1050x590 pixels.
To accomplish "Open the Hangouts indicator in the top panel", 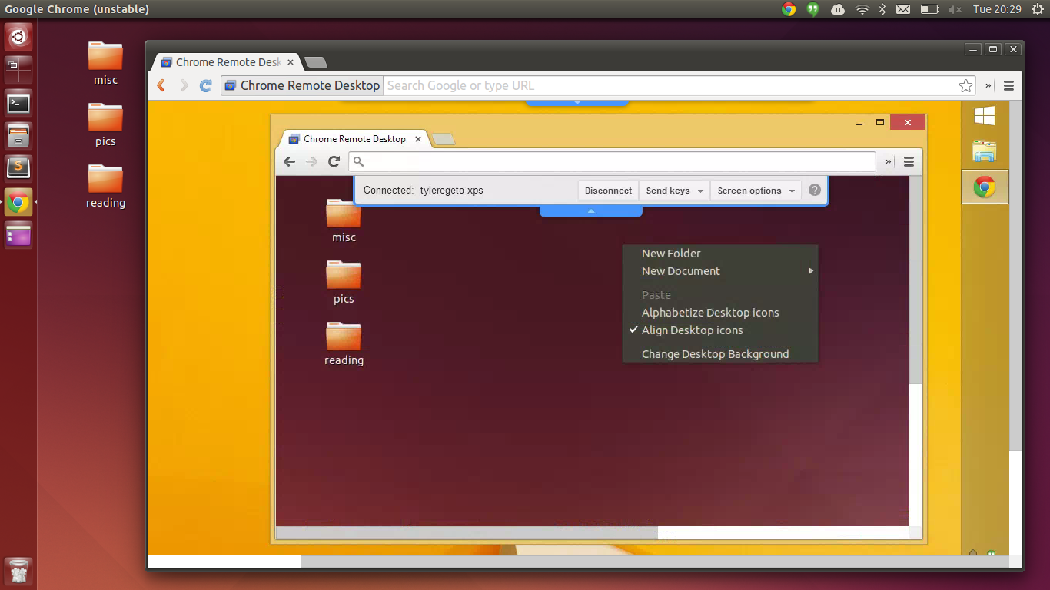I will 812,9.
